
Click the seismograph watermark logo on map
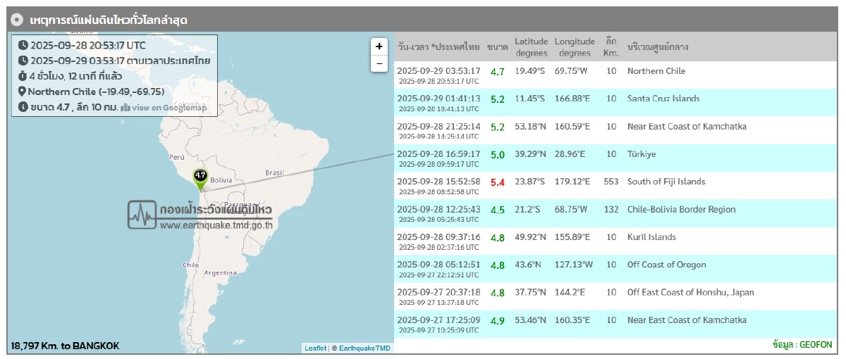pyautogui.click(x=142, y=215)
